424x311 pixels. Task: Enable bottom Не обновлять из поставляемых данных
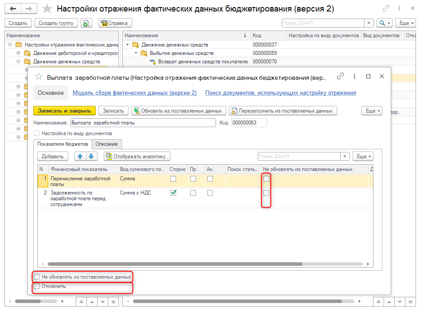pos(37,277)
